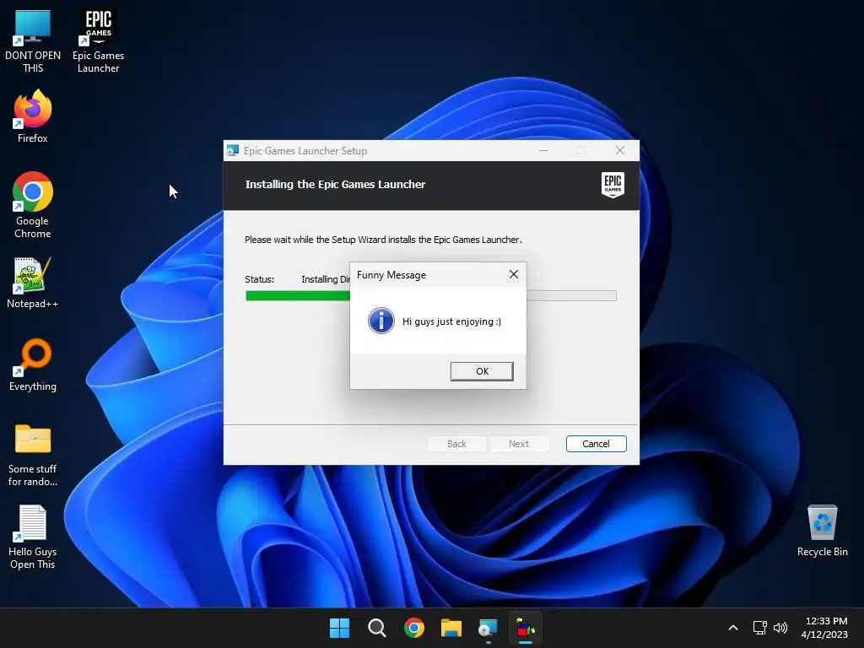Click the grayed-out Next button in setup

[x=519, y=444]
